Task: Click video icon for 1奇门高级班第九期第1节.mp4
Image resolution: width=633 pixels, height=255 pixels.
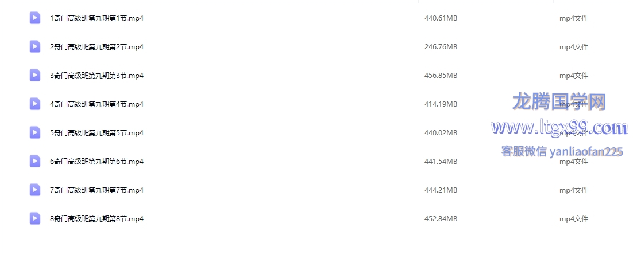Action: coord(35,18)
